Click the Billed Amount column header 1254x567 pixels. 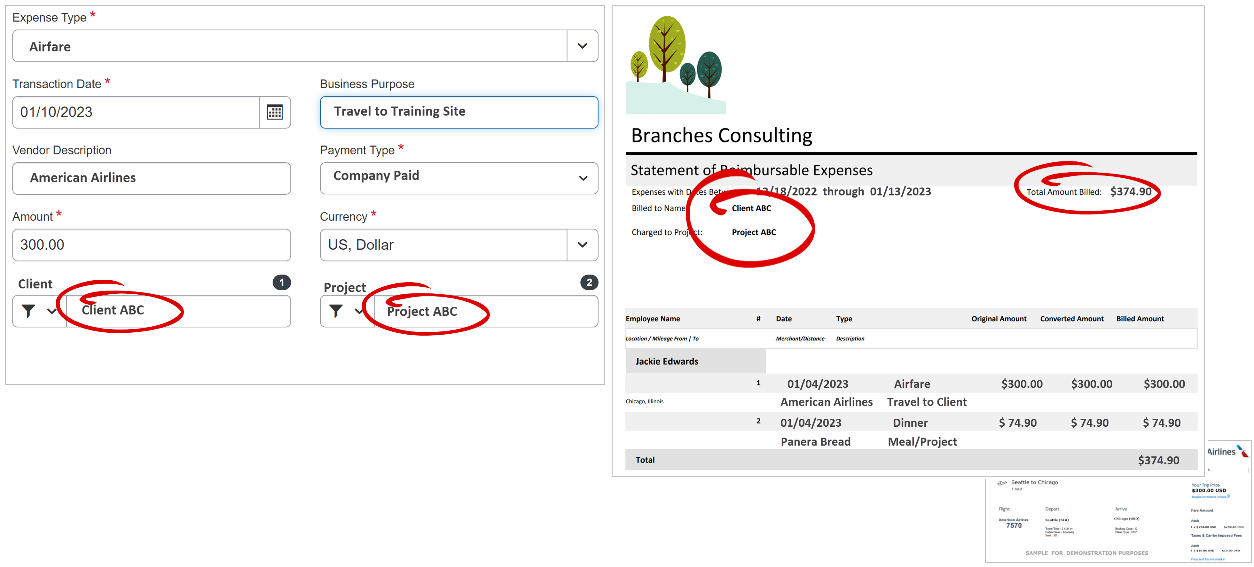pyautogui.click(x=1140, y=319)
